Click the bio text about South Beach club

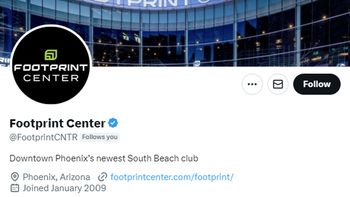[104, 158]
